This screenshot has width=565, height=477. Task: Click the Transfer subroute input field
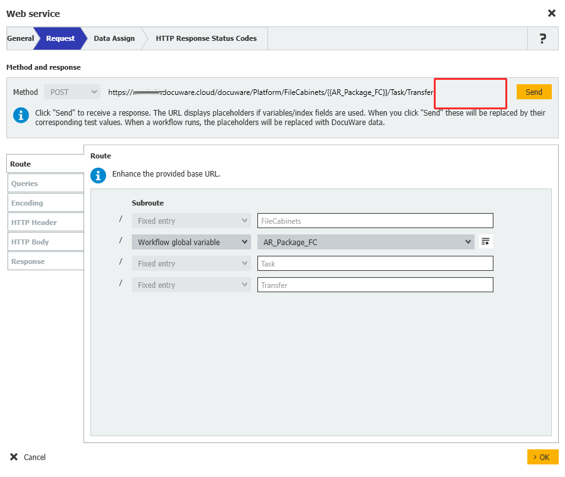coord(375,285)
